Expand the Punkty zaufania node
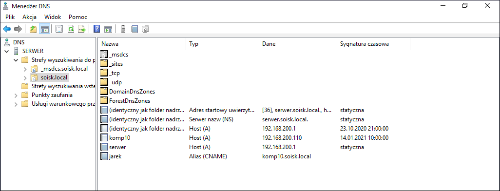This screenshot has height=191, width=500. pos(16,95)
